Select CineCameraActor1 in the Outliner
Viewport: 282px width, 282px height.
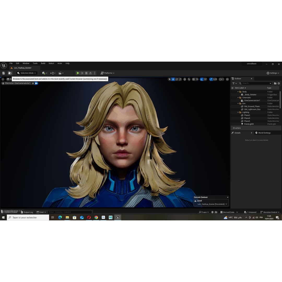(x=255, y=101)
